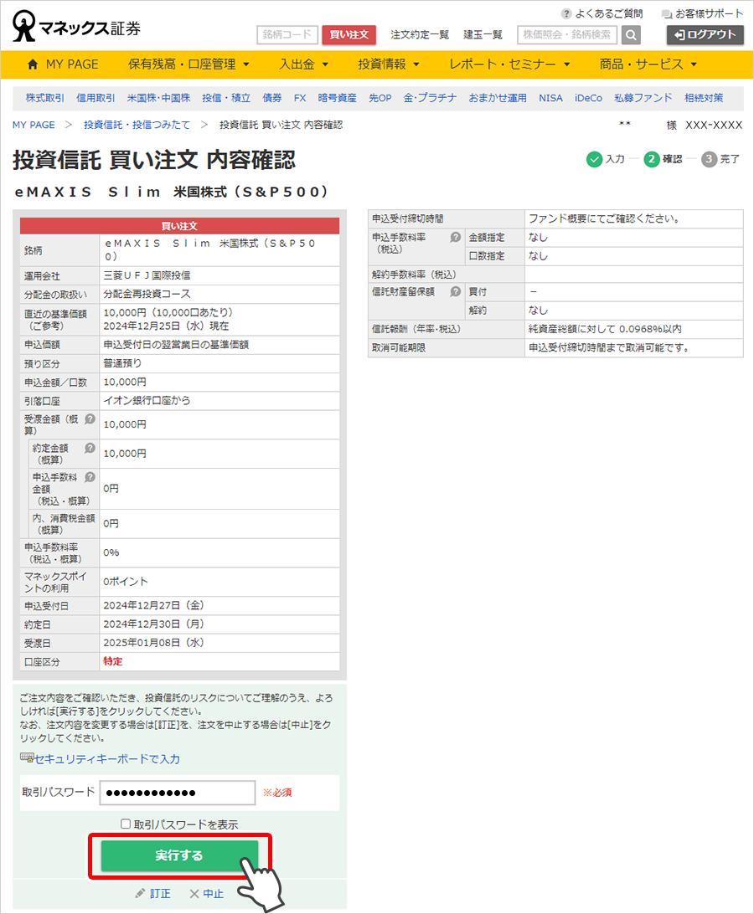Open FX in sub navigation

(300, 98)
